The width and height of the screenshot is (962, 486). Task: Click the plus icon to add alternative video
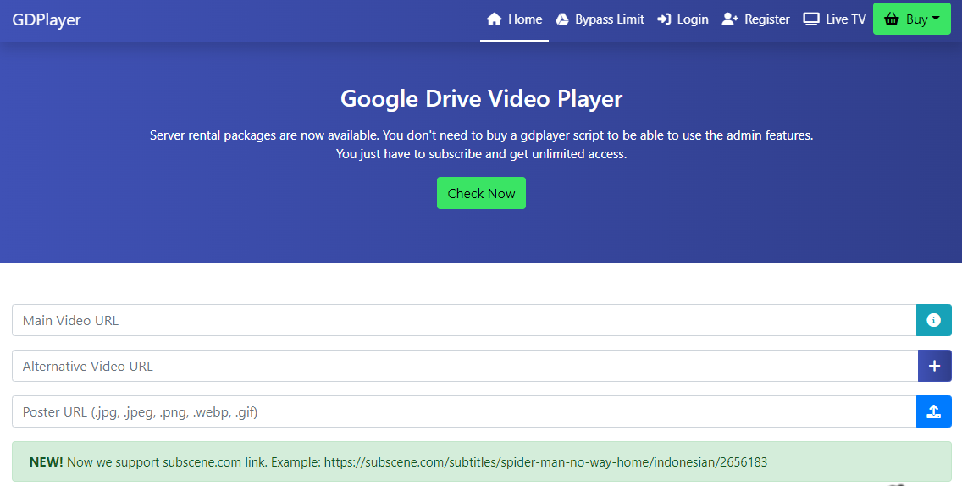coord(934,366)
